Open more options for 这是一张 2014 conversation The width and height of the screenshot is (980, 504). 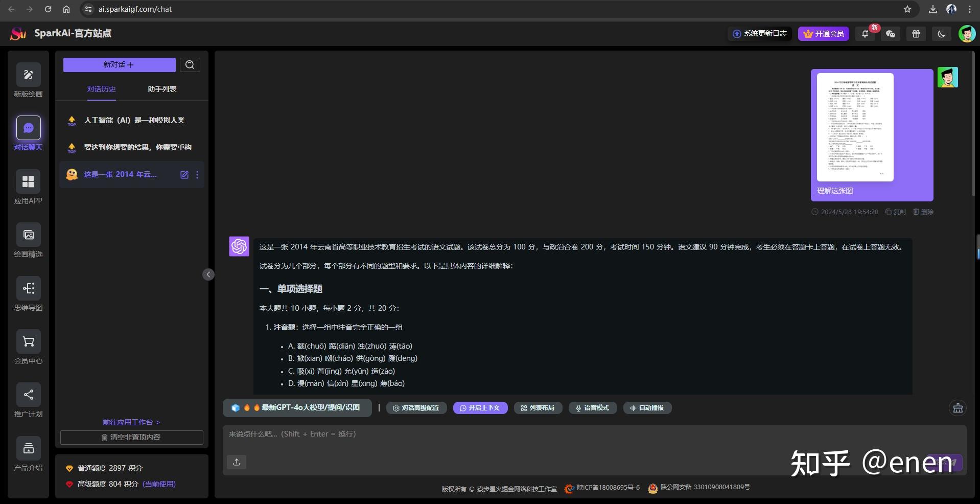point(197,175)
